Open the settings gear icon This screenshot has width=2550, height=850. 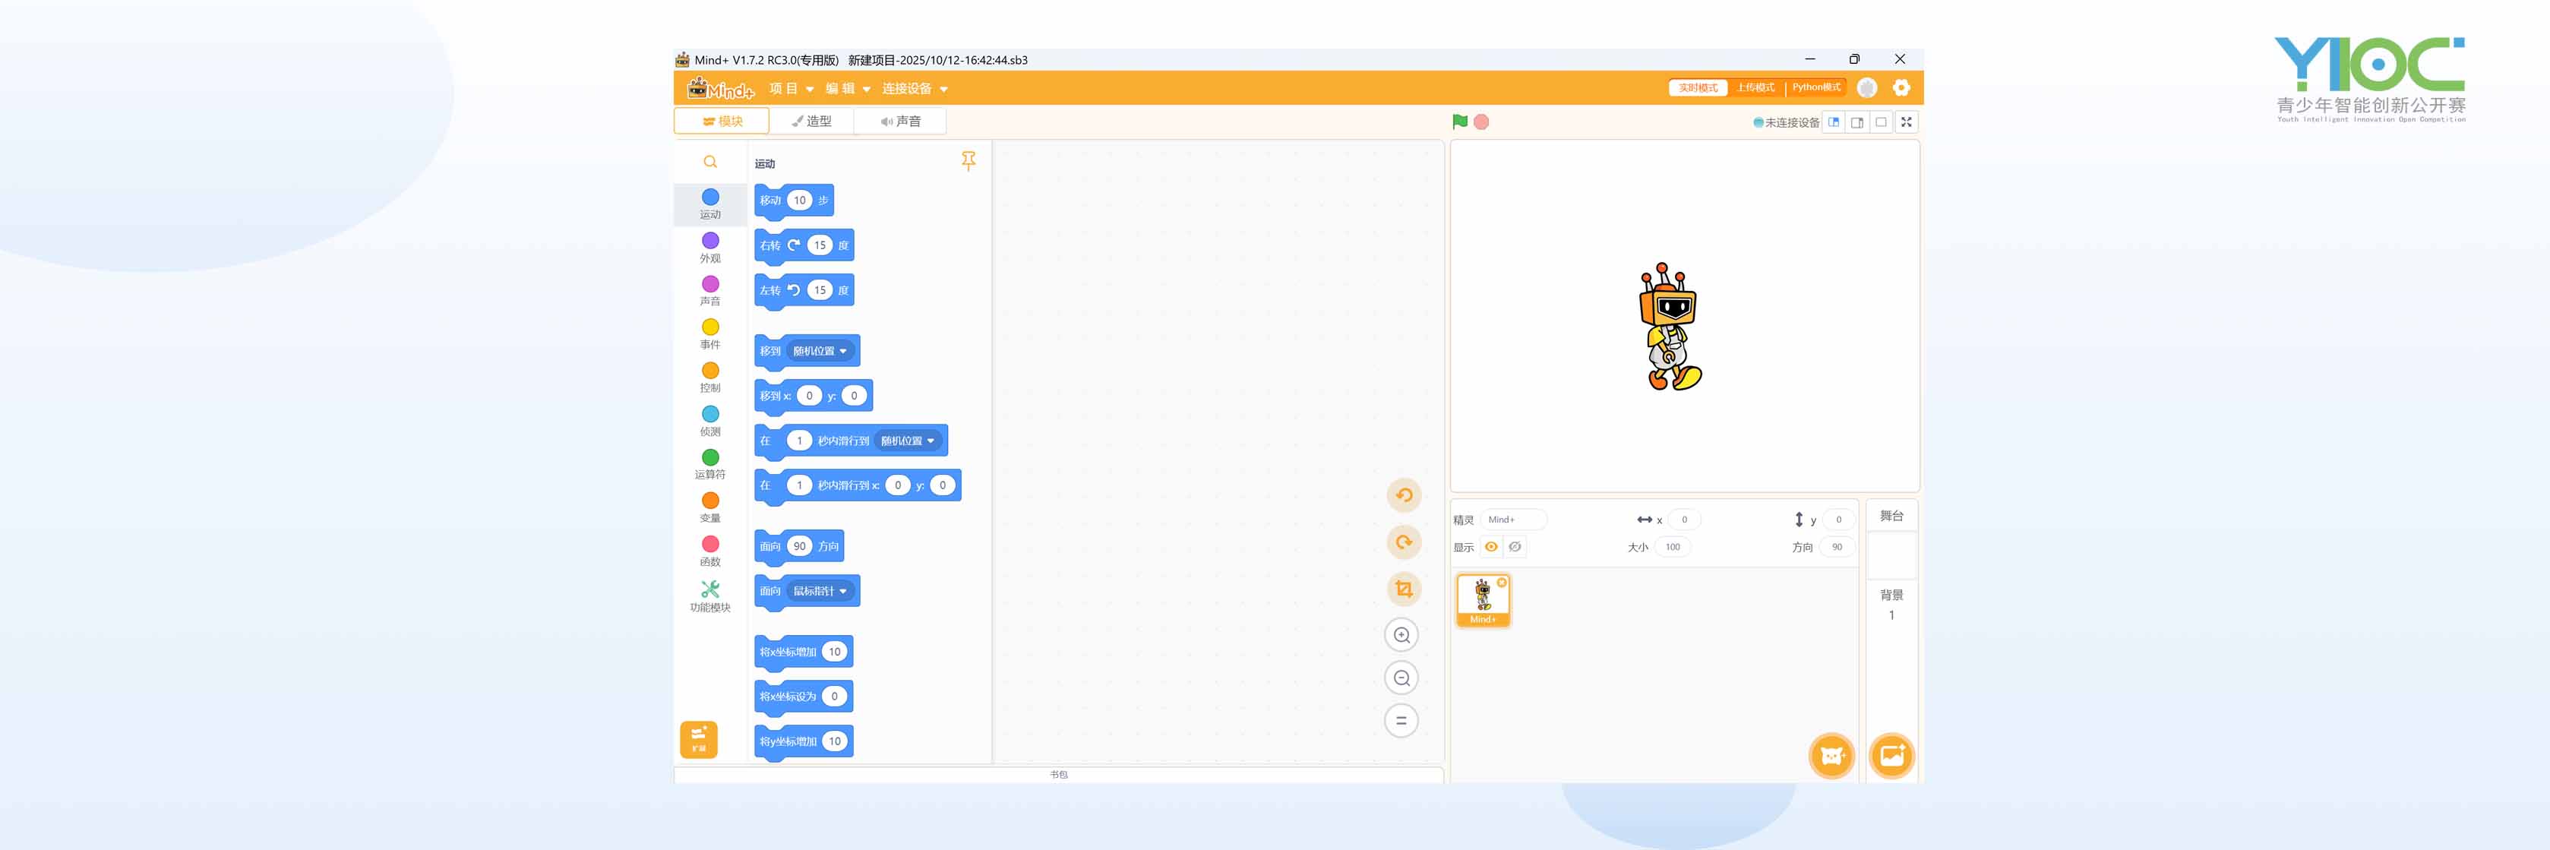tap(1901, 88)
